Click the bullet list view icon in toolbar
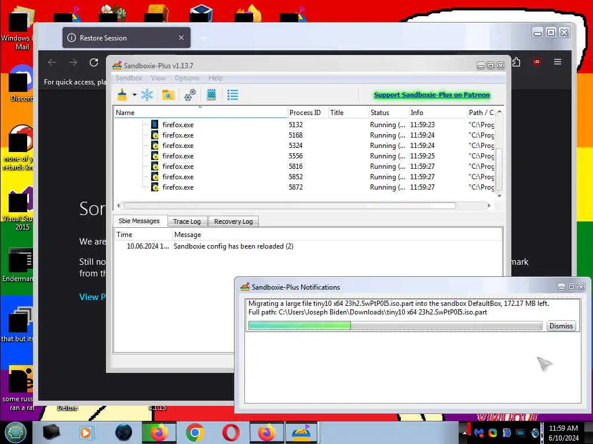This screenshot has height=444, width=593. pyautogui.click(x=233, y=95)
